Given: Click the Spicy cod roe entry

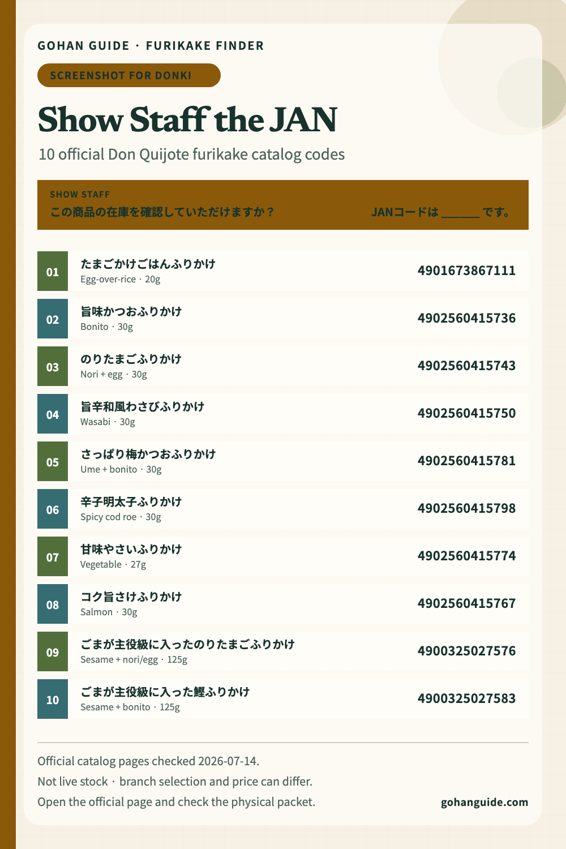Looking at the screenshot, I should (x=283, y=509).
